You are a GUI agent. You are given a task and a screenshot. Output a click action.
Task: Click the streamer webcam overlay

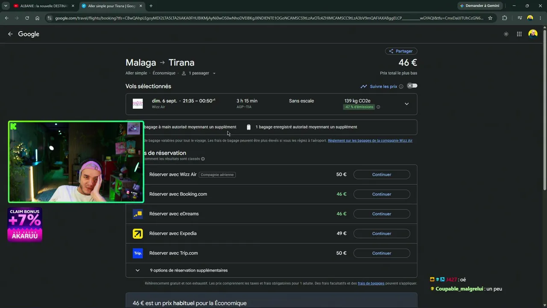point(76,162)
